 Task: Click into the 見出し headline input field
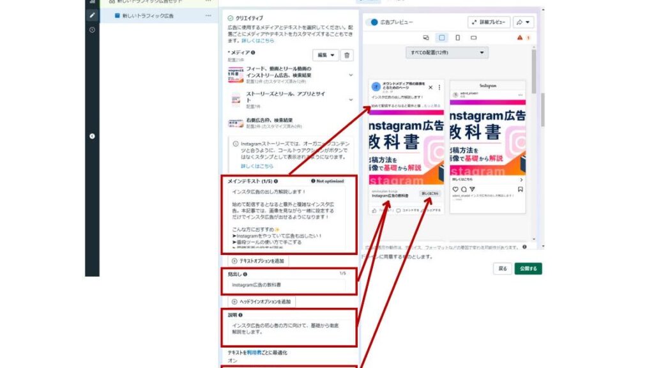287,285
